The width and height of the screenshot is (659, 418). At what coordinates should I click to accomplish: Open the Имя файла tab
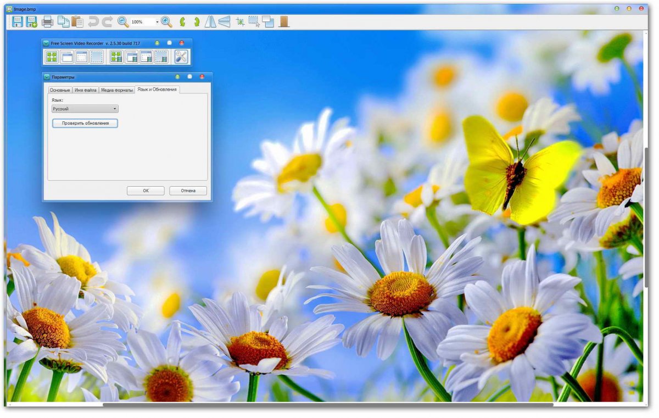(x=85, y=90)
